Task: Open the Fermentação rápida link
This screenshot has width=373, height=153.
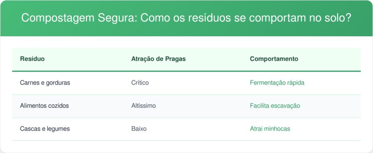Action: click(x=277, y=83)
